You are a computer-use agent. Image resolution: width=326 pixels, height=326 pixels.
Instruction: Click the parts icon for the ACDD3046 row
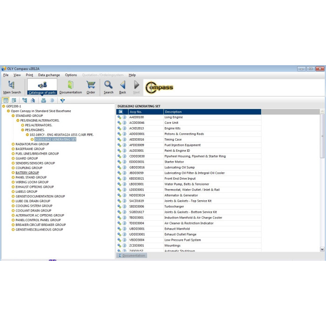[x=119, y=123]
